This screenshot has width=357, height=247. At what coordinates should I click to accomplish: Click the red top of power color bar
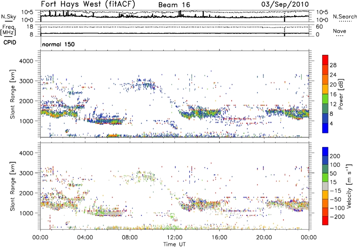(x=325, y=60)
